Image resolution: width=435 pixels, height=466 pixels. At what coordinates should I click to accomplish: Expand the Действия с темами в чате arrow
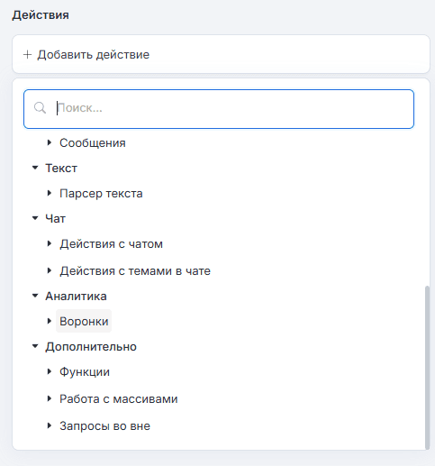[50, 270]
